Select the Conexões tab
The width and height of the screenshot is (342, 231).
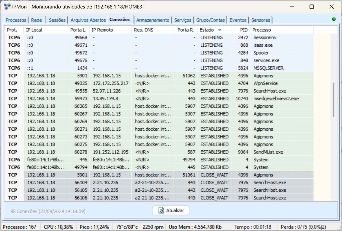(120, 19)
